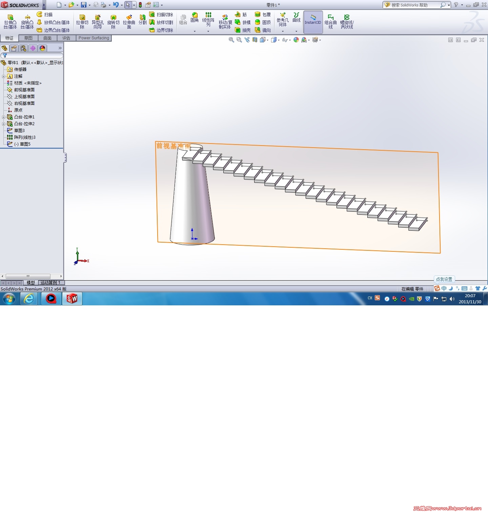This screenshot has height=513, width=488.
Task: Select the 螺旋线/涡状线 helix spiral tool
Action: tap(347, 22)
